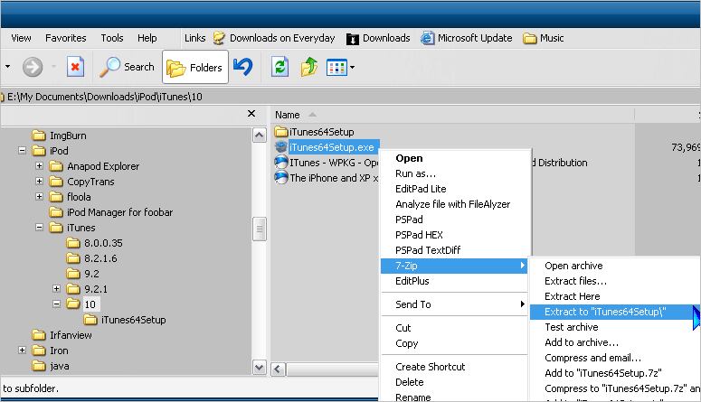Click tree scrollbar down arrow
The image size is (701, 402).
coord(260,367)
